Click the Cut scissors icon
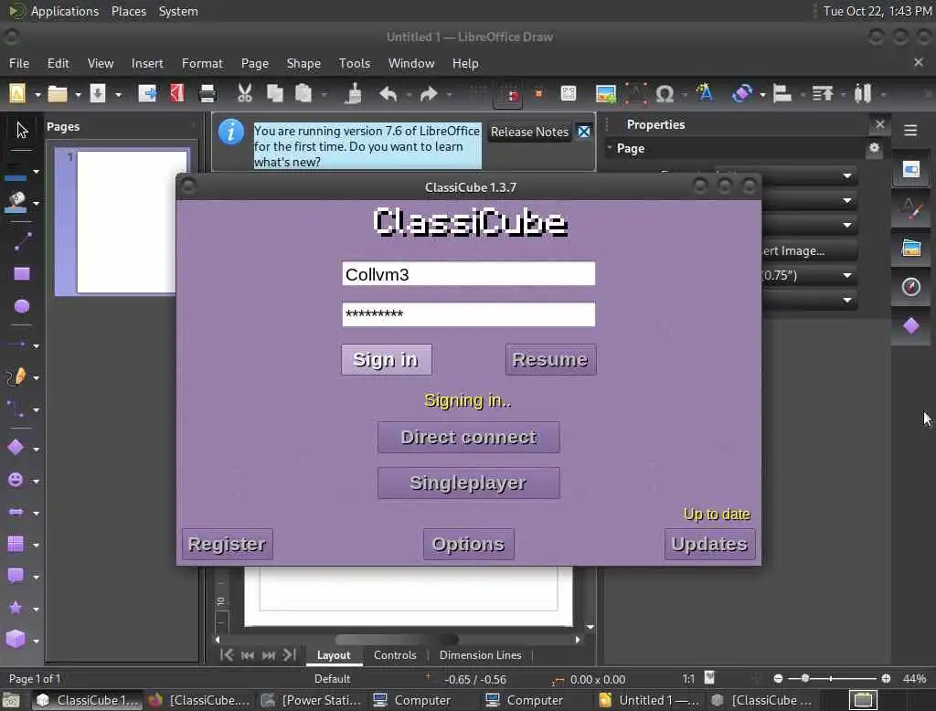Viewport: 936px width, 711px height. click(244, 94)
